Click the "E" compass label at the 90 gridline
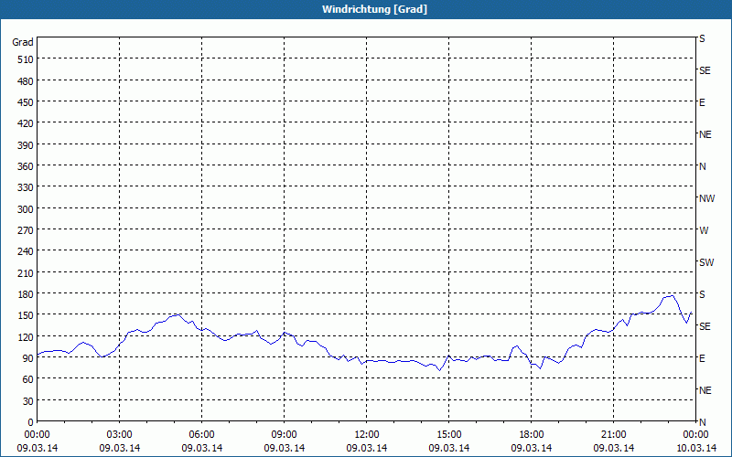The image size is (732, 457). [x=702, y=358]
